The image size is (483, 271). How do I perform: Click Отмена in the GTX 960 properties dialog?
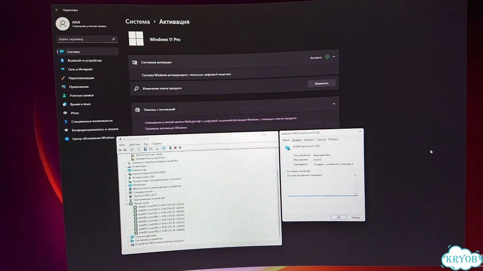tap(355, 217)
